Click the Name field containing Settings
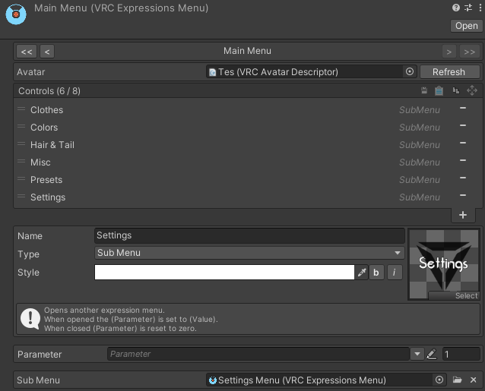 (x=249, y=235)
